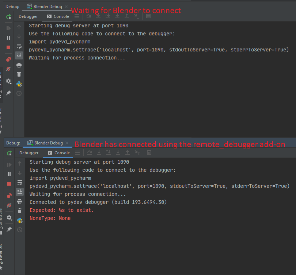
Task: Mute all breakpoints
Action: click(x=8, y=69)
